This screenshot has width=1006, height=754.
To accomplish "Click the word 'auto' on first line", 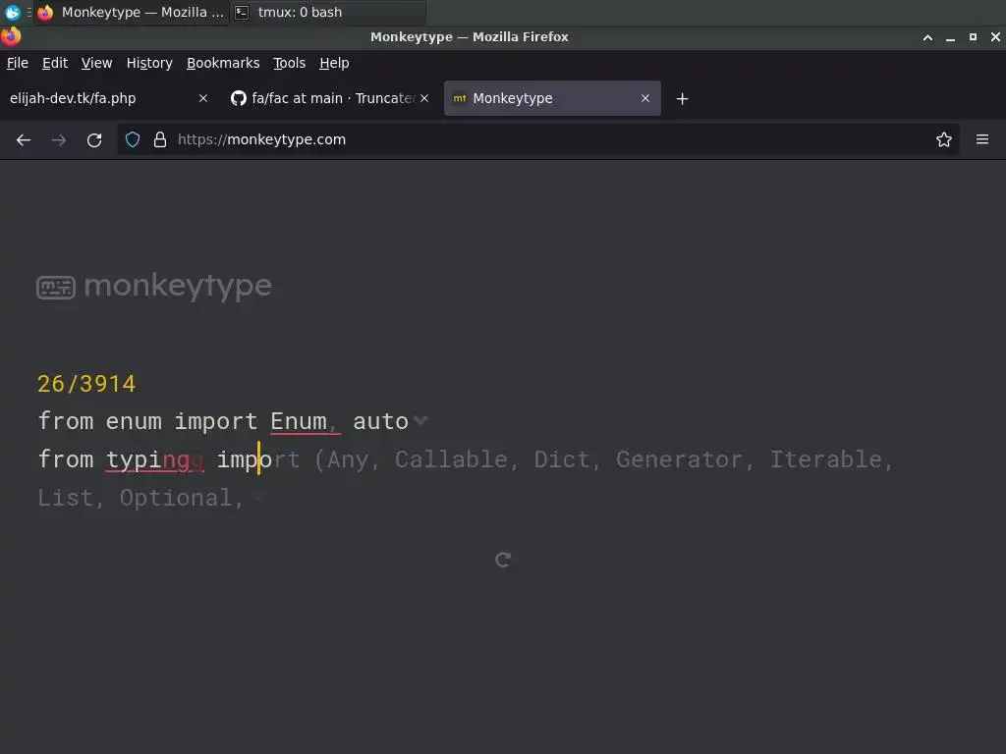I will [380, 421].
